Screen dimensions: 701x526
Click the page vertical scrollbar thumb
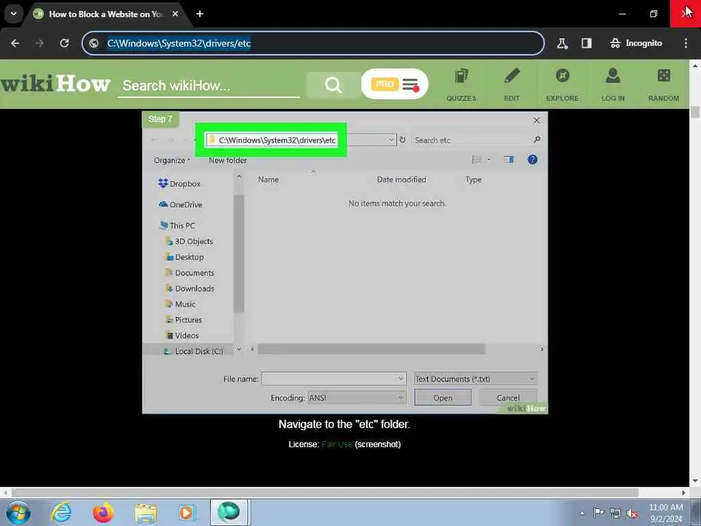[x=696, y=112]
